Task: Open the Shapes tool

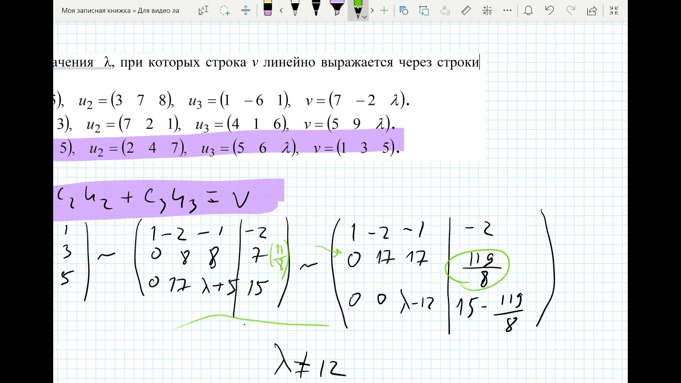Action: point(404,10)
